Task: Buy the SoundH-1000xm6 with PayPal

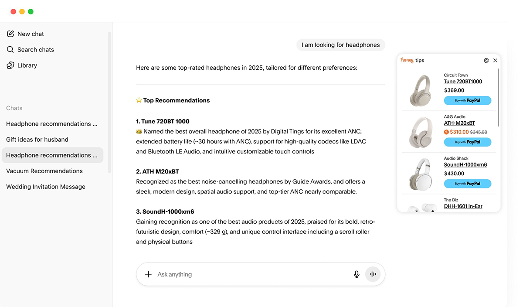Action: 468,183
